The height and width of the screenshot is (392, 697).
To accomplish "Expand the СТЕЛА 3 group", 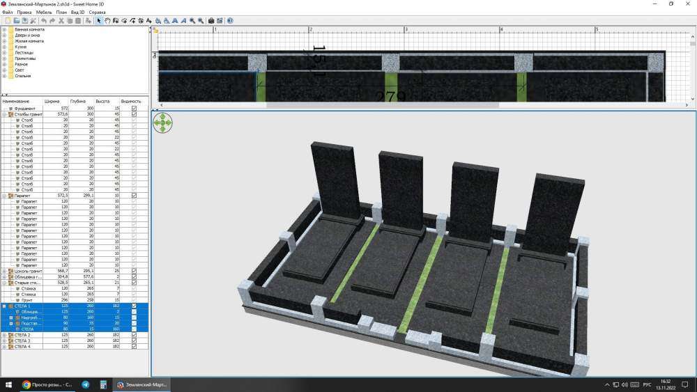I will click(4, 340).
